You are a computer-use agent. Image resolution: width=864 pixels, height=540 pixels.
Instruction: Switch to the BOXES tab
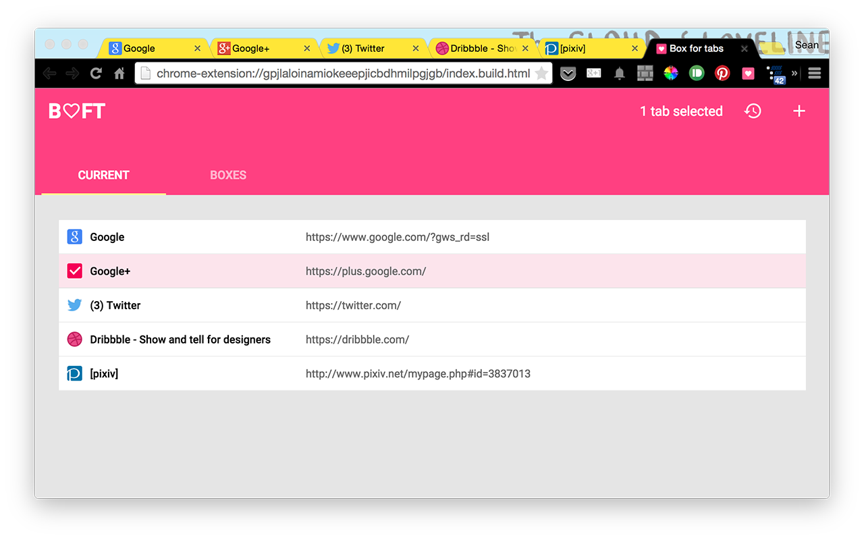(228, 175)
